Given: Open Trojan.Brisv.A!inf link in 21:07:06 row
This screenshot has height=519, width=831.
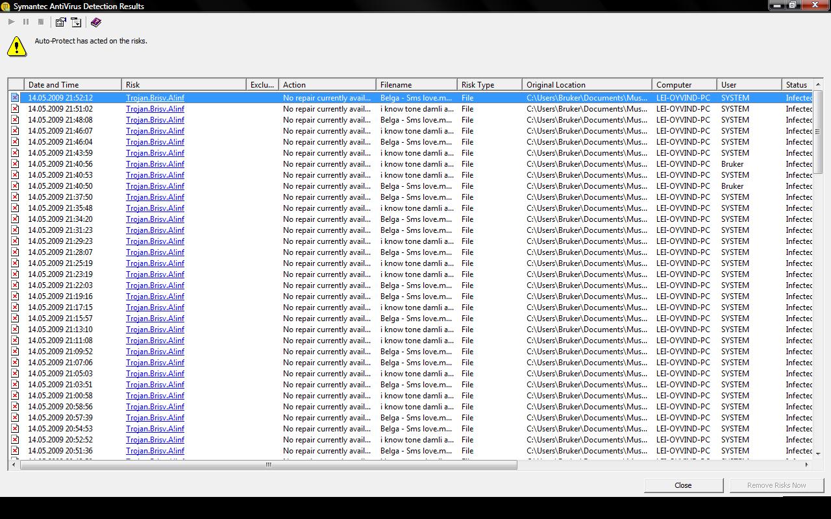Looking at the screenshot, I should 155,363.
